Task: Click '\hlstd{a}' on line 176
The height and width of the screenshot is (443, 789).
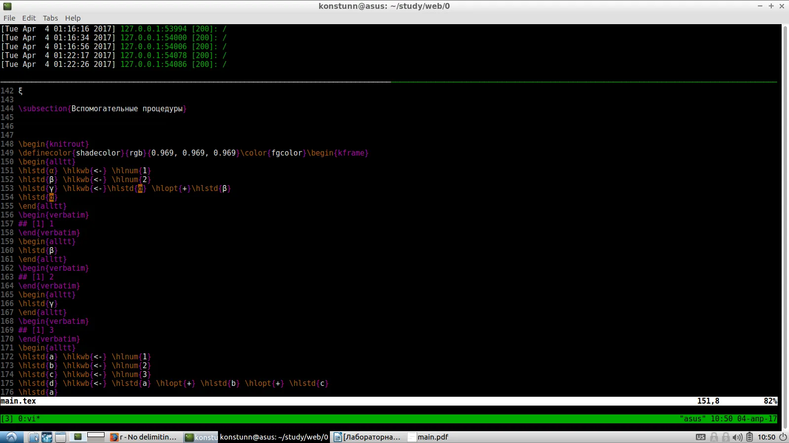Action: coord(38,392)
